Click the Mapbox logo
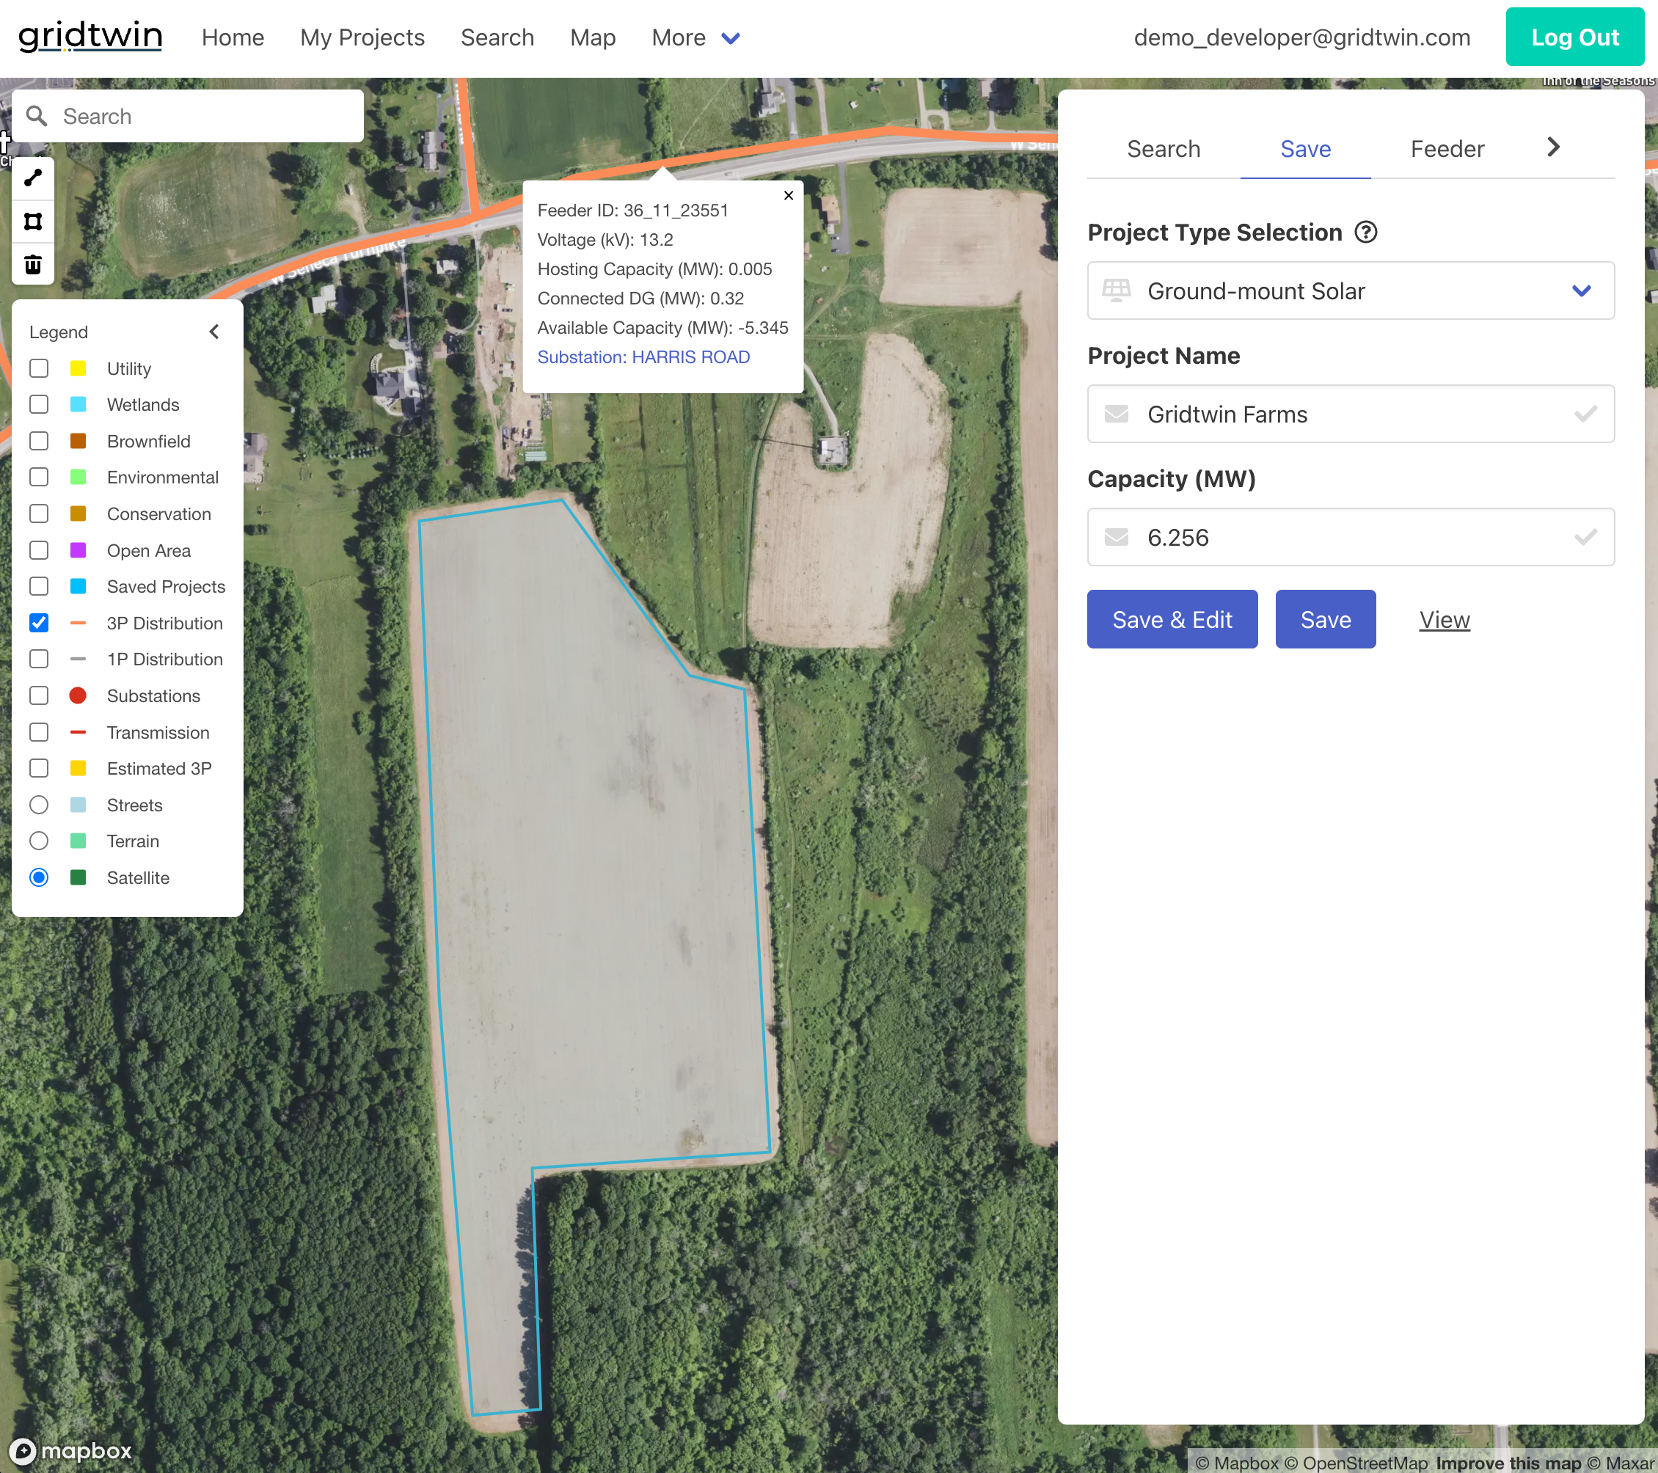 [71, 1451]
